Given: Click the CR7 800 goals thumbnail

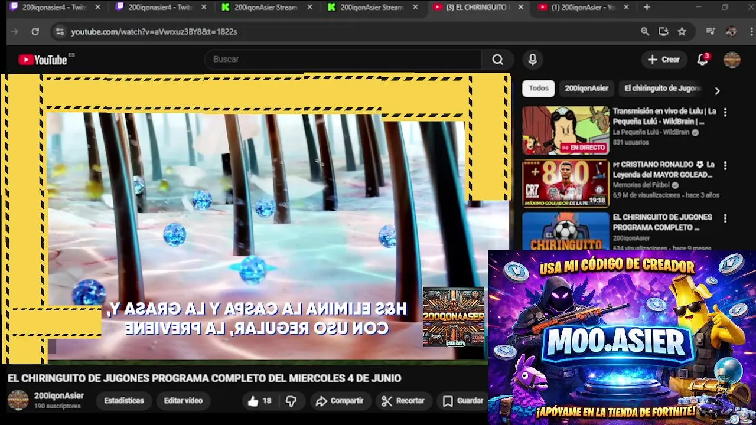Looking at the screenshot, I should (565, 184).
